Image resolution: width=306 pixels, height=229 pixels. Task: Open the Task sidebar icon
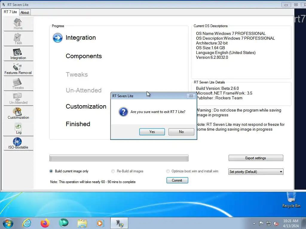(x=18, y=39)
